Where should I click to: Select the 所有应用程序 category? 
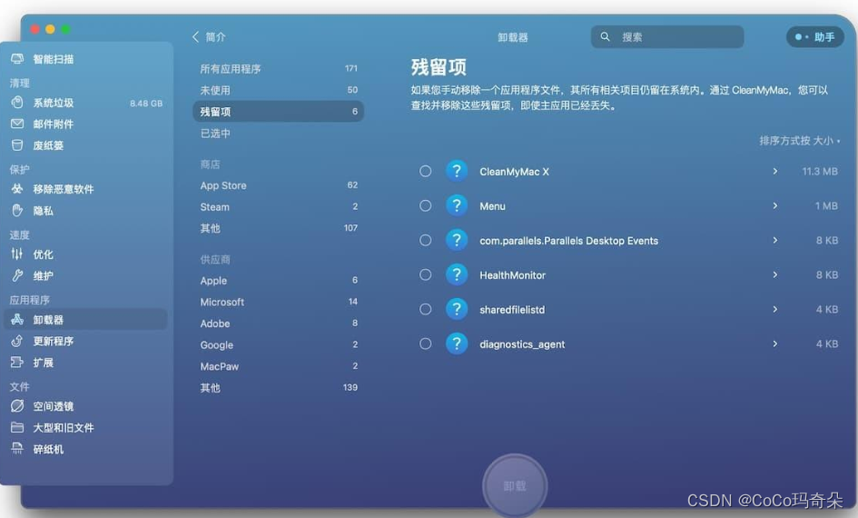278,68
